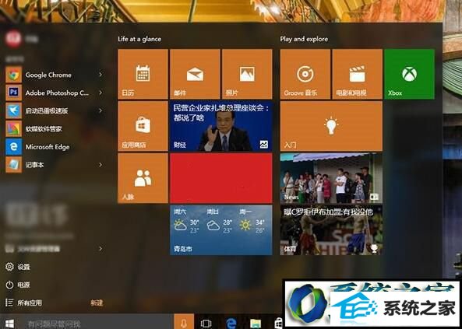The width and height of the screenshot is (462, 329).
Task: Click the Power (电源) icon
Action: click(x=9, y=285)
